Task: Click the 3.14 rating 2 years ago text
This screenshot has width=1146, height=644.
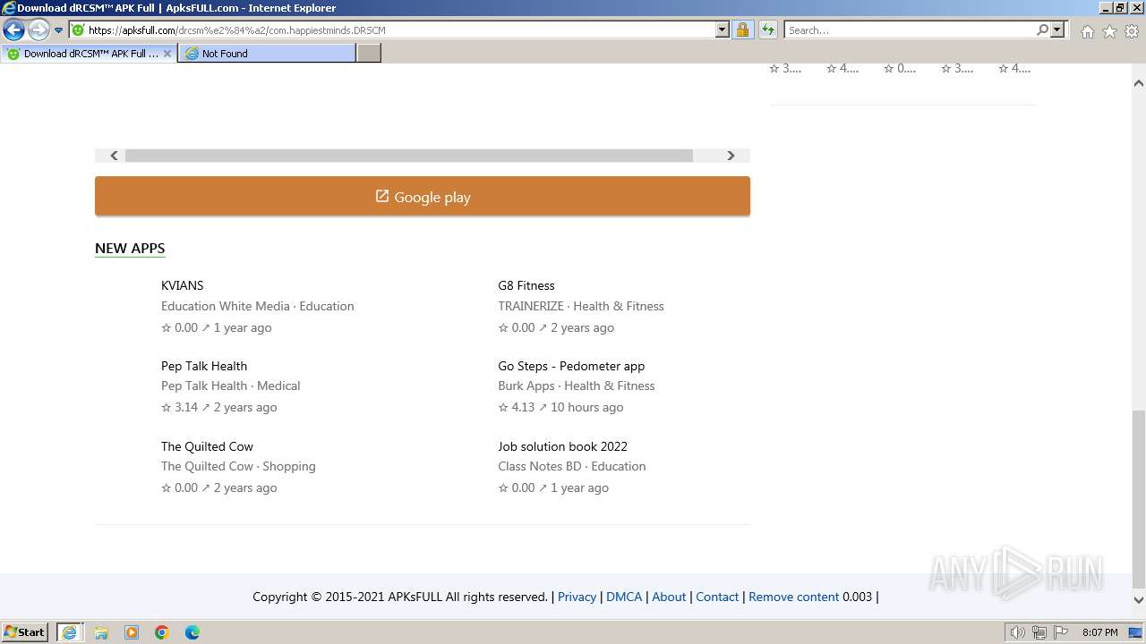Action: pyautogui.click(x=219, y=407)
